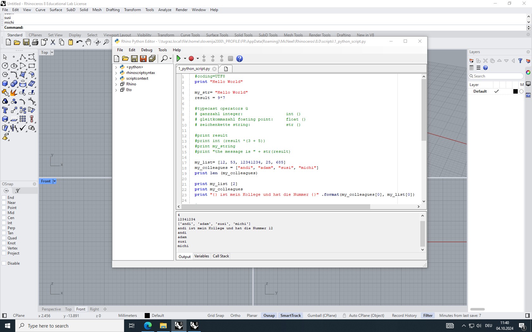Open the layer filter tool

click(x=521, y=61)
